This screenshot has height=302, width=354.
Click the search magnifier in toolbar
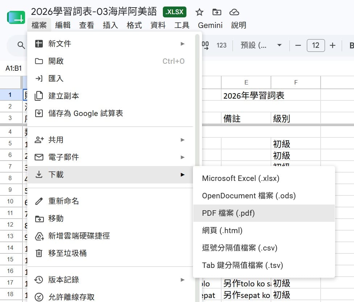click(x=21, y=45)
